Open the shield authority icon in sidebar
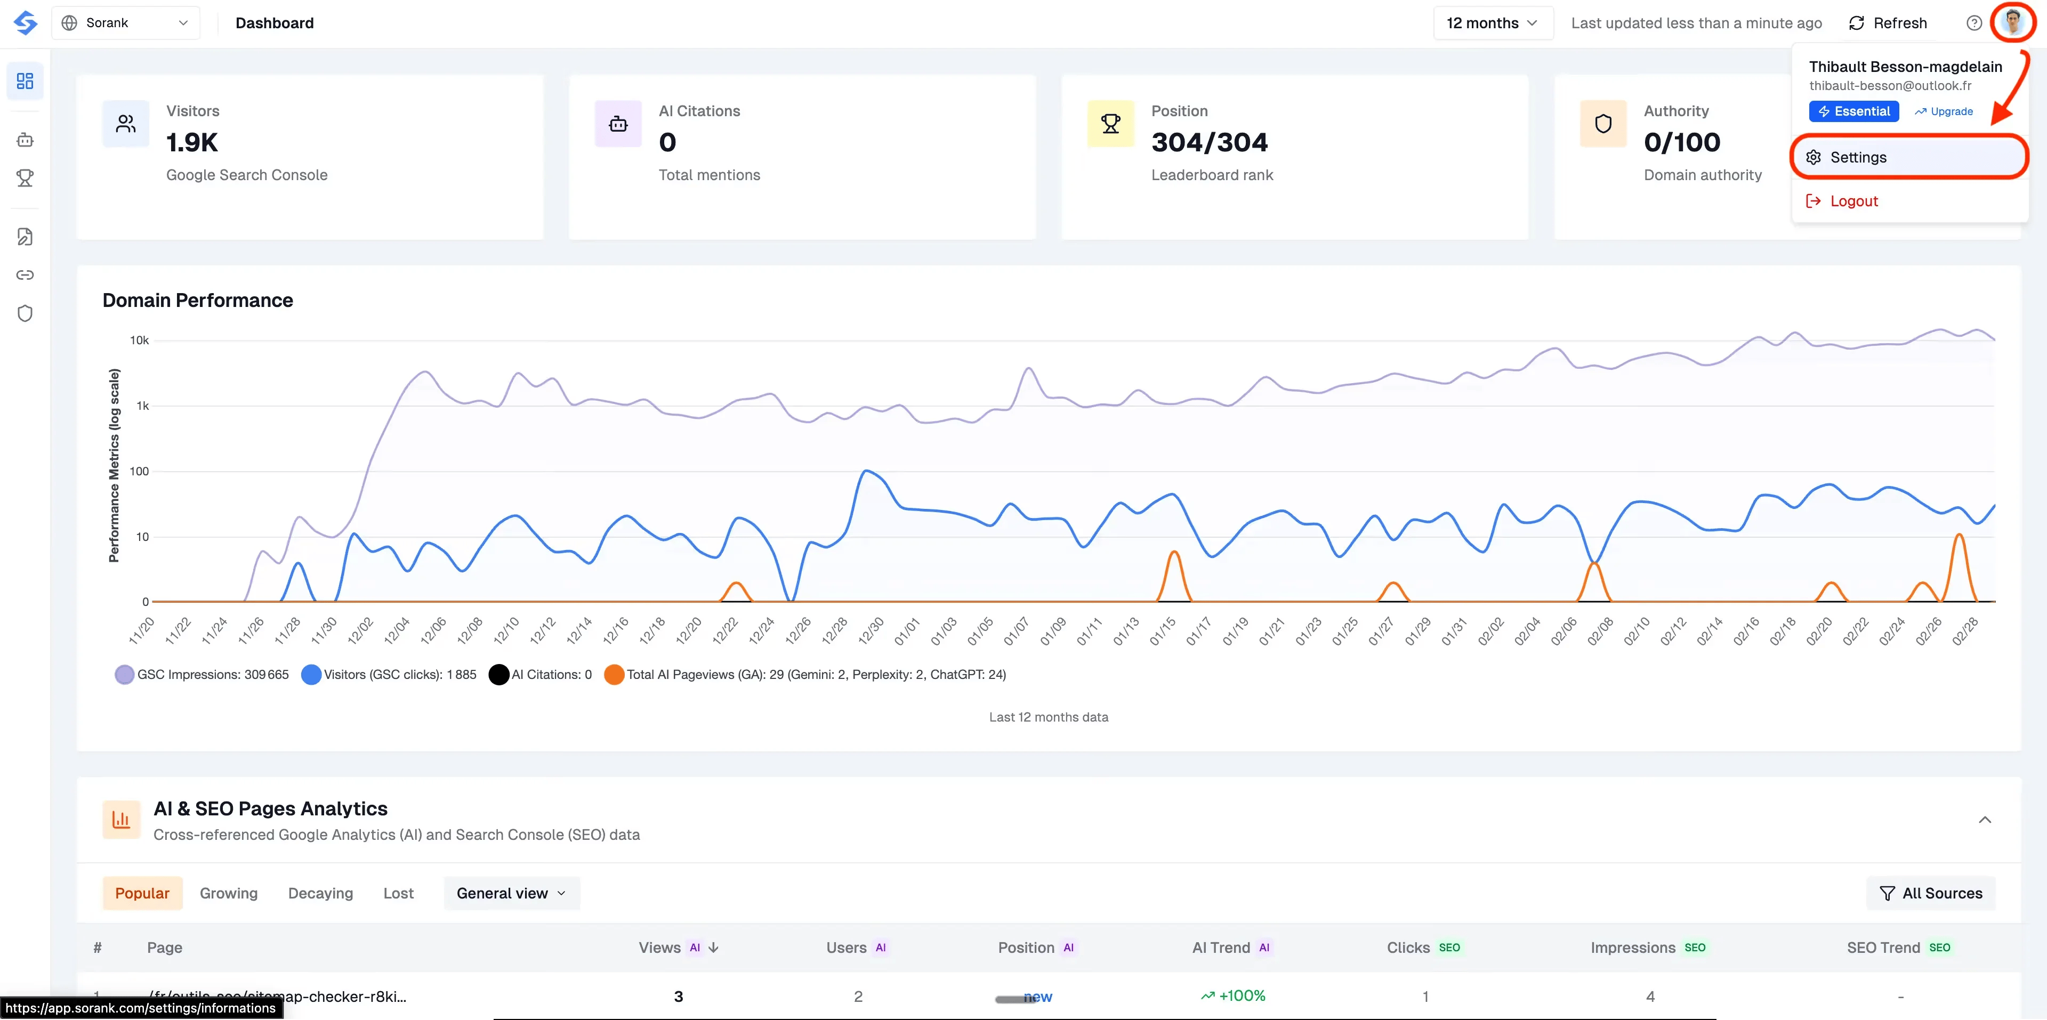Viewport: 2047px width, 1020px height. point(25,313)
